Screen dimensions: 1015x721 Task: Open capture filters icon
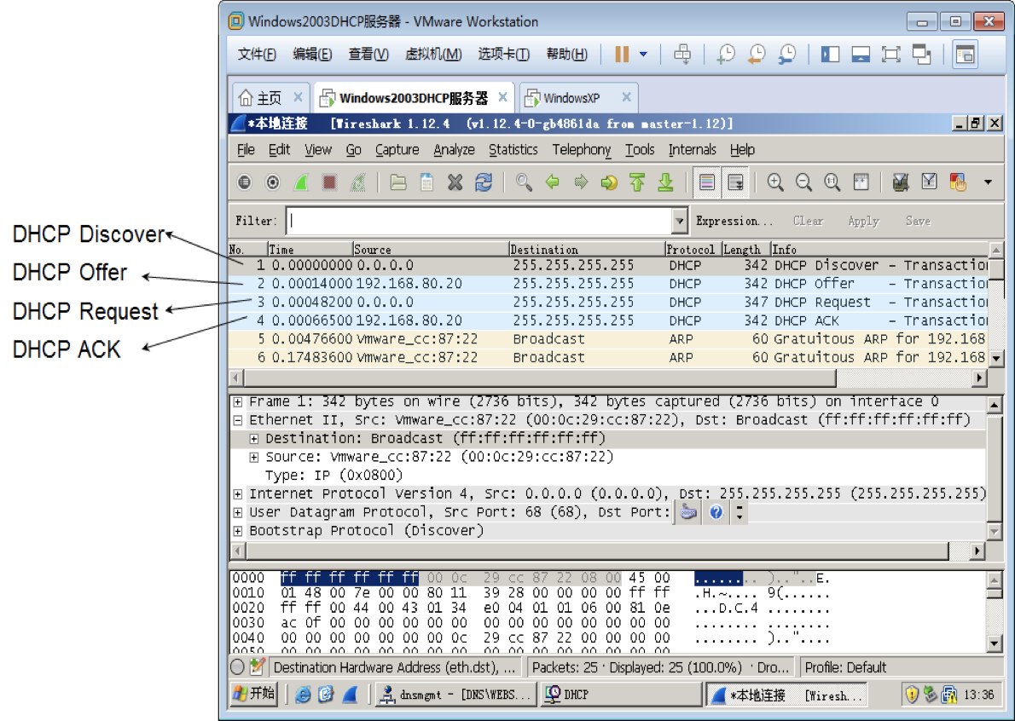pyautogui.click(x=901, y=183)
